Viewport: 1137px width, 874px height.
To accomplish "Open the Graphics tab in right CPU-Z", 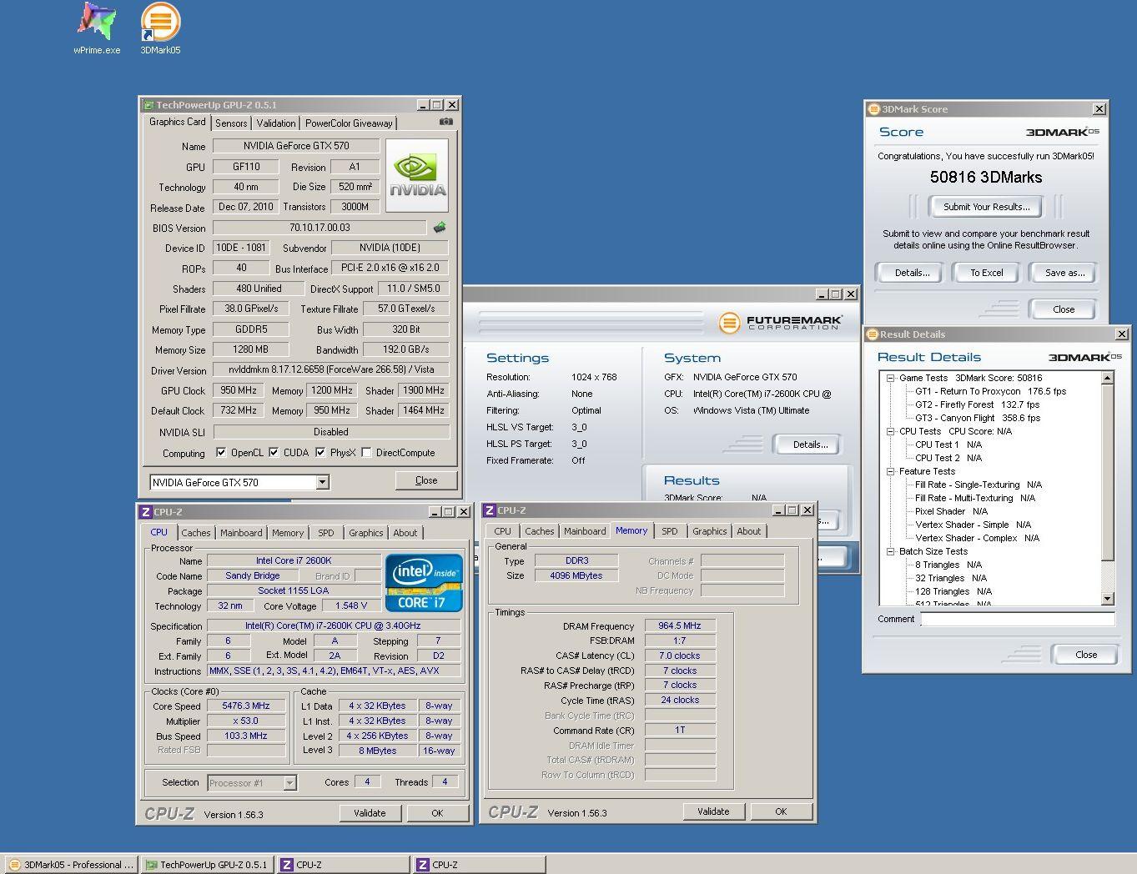I will pos(710,531).
